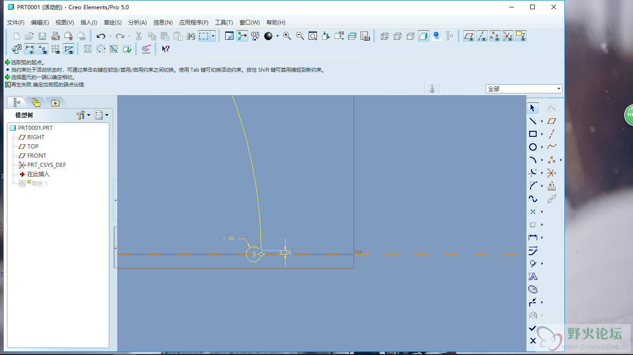The height and width of the screenshot is (355, 633).
Task: Open the selection filter dropdown showing 全部
Action: tap(524, 89)
